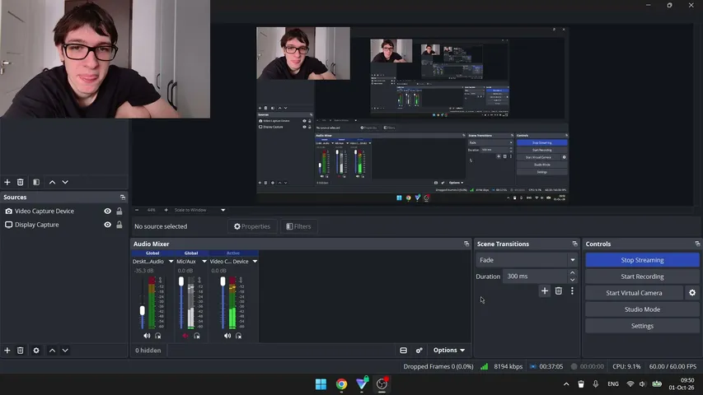Float the Audio Mixer dock panel
The width and height of the screenshot is (703, 395).
pyautogui.click(x=466, y=244)
